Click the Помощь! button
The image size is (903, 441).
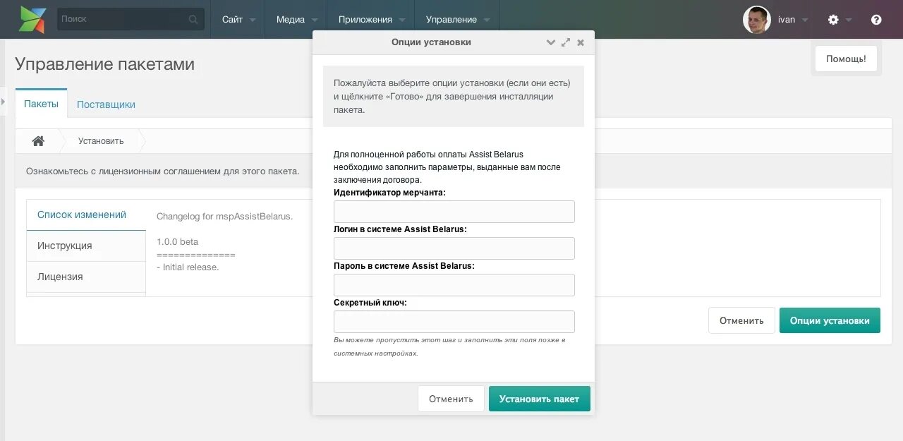coord(846,59)
